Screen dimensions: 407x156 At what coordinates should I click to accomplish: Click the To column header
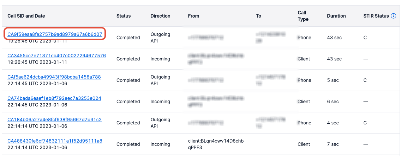coord(258,16)
